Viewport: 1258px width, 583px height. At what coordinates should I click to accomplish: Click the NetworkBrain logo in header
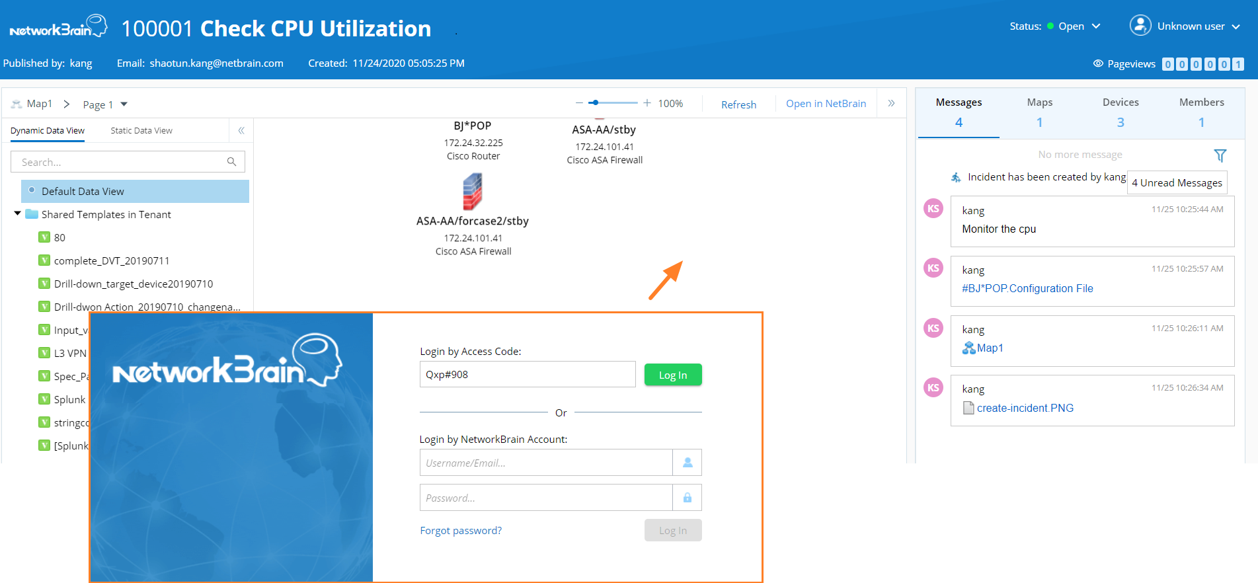(58, 27)
